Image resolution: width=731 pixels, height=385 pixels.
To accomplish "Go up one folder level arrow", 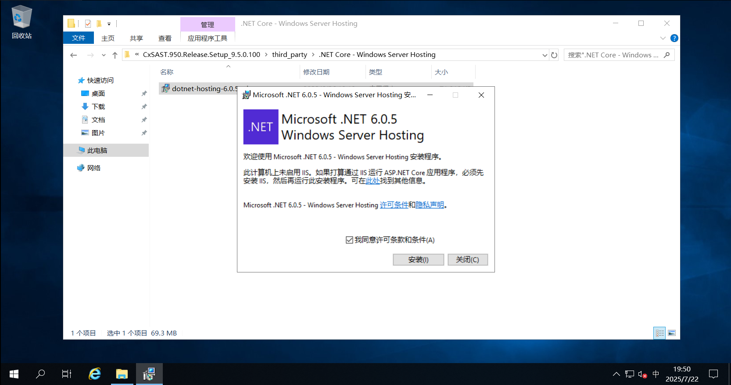I will [x=115, y=55].
